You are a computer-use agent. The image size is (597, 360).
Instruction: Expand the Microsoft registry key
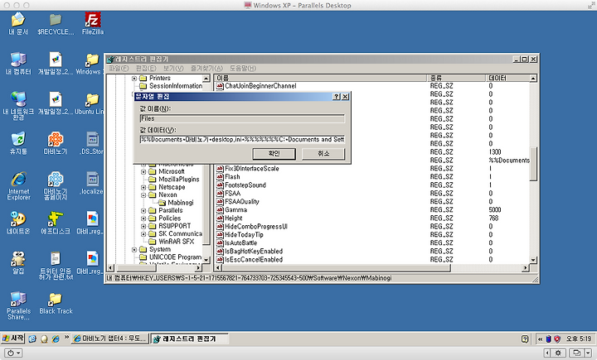[x=143, y=172]
